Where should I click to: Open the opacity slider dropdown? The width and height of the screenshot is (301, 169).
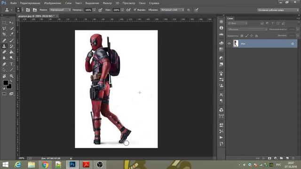coord(94,10)
